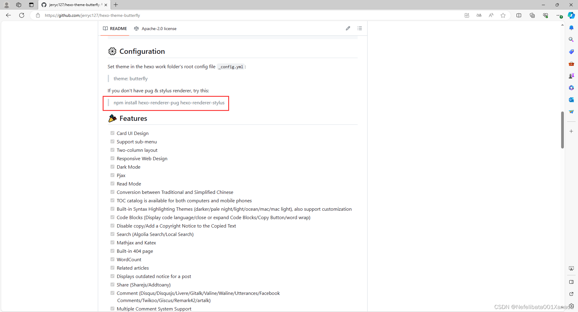Screen dimensions: 578x312
Task: Open sidebar notifications bell icon
Action: [571, 28]
